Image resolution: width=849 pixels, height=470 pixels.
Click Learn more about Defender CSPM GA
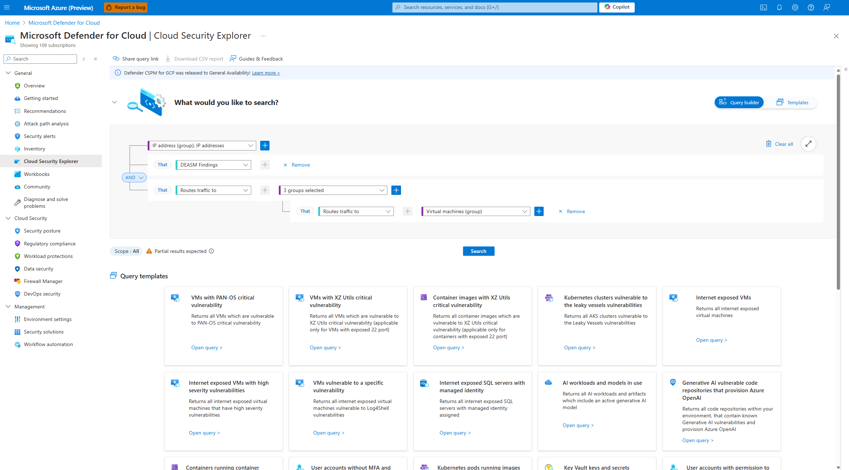[x=266, y=73]
